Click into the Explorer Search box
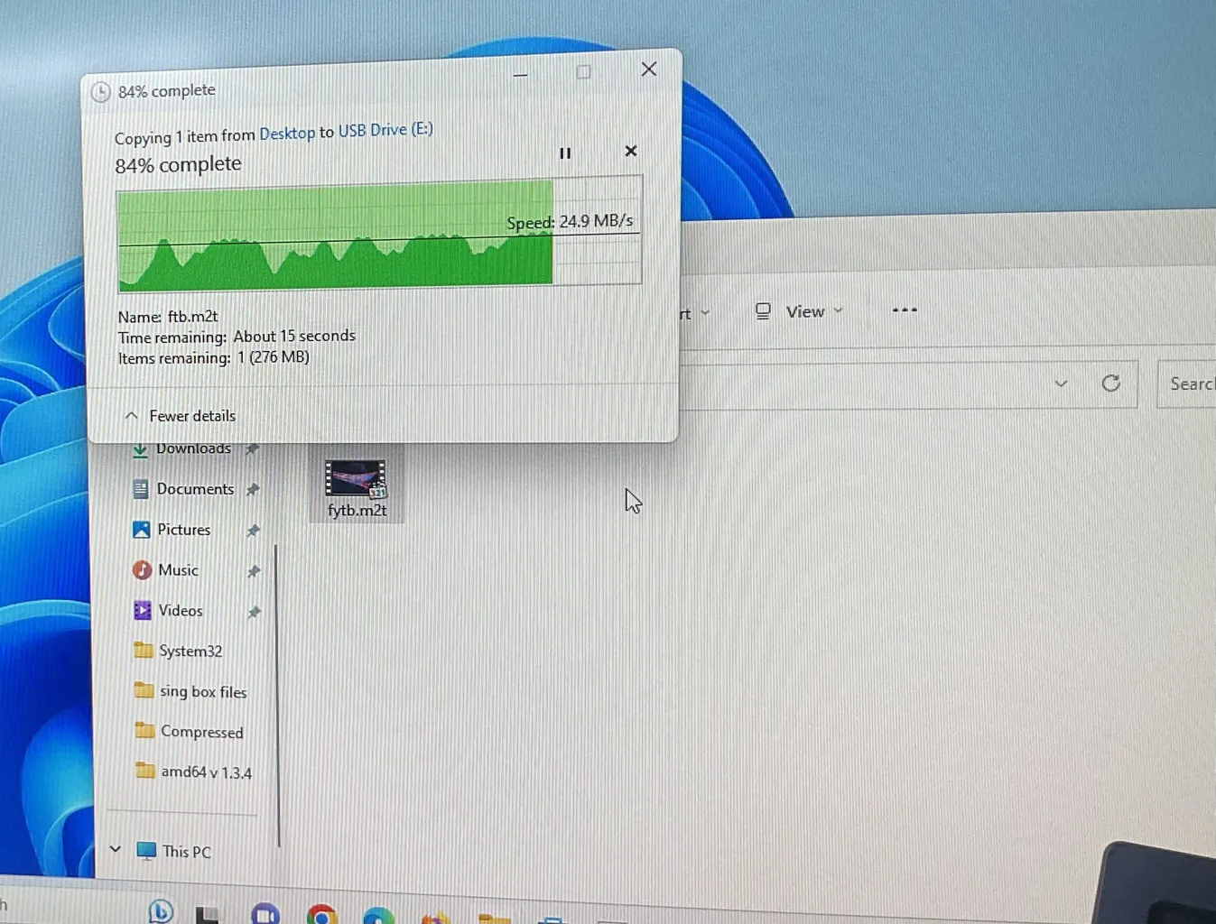This screenshot has width=1216, height=924. click(1186, 383)
